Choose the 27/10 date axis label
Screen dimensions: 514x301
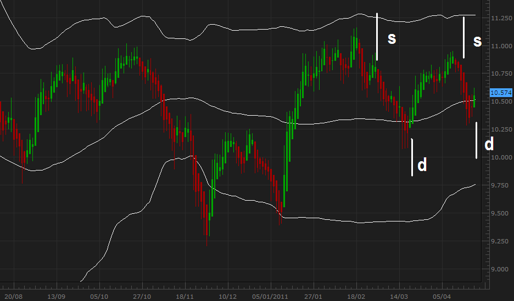pos(142,297)
